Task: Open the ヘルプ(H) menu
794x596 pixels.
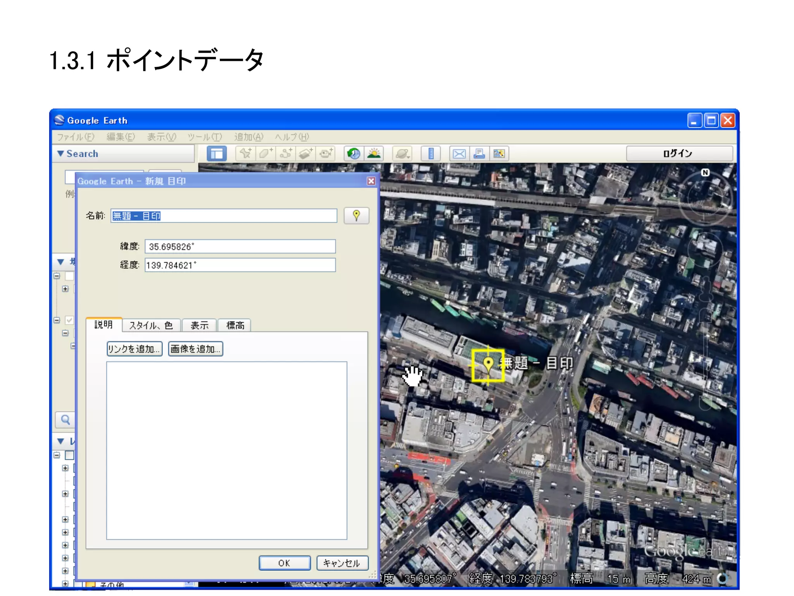Action: (x=292, y=137)
